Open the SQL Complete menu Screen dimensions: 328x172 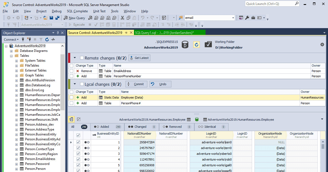pyautogui.click(x=77, y=11)
